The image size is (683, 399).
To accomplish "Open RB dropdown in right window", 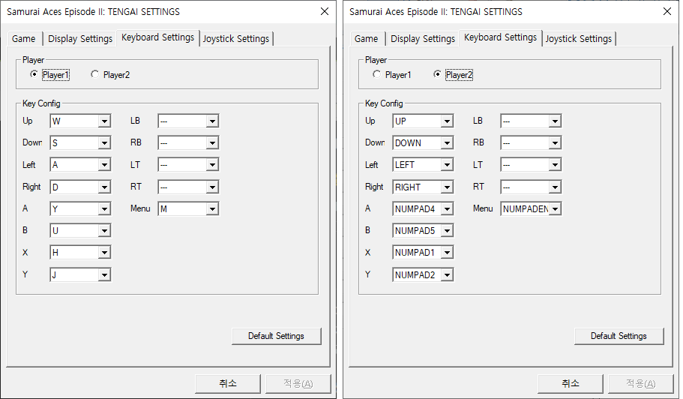I will (531, 142).
